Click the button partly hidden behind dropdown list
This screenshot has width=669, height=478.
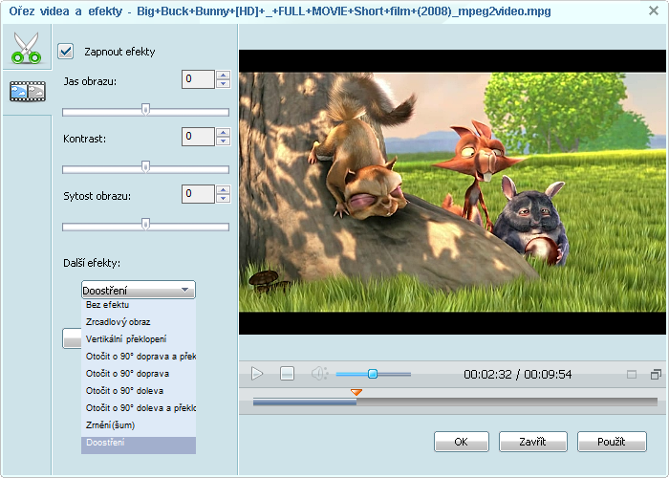pos(72,338)
